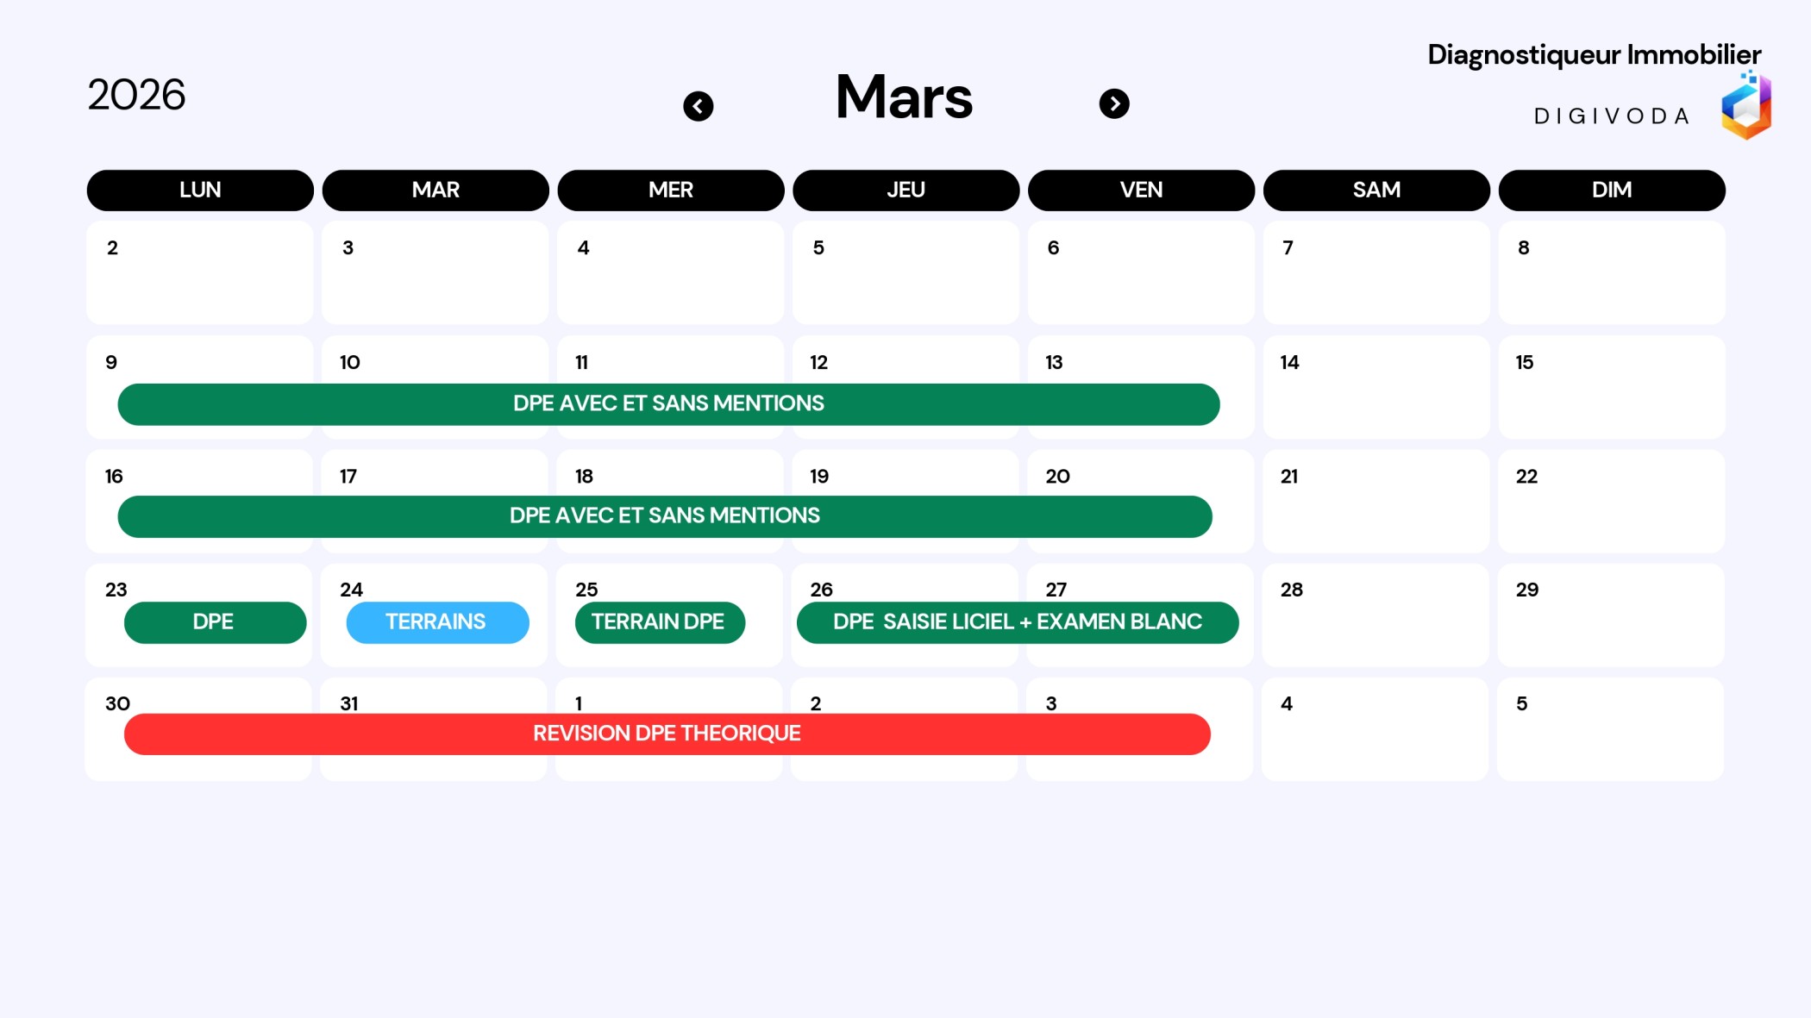
Task: Click the LUN weekday header
Action: (x=200, y=190)
